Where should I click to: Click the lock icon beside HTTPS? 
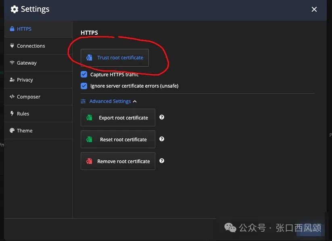click(12, 29)
